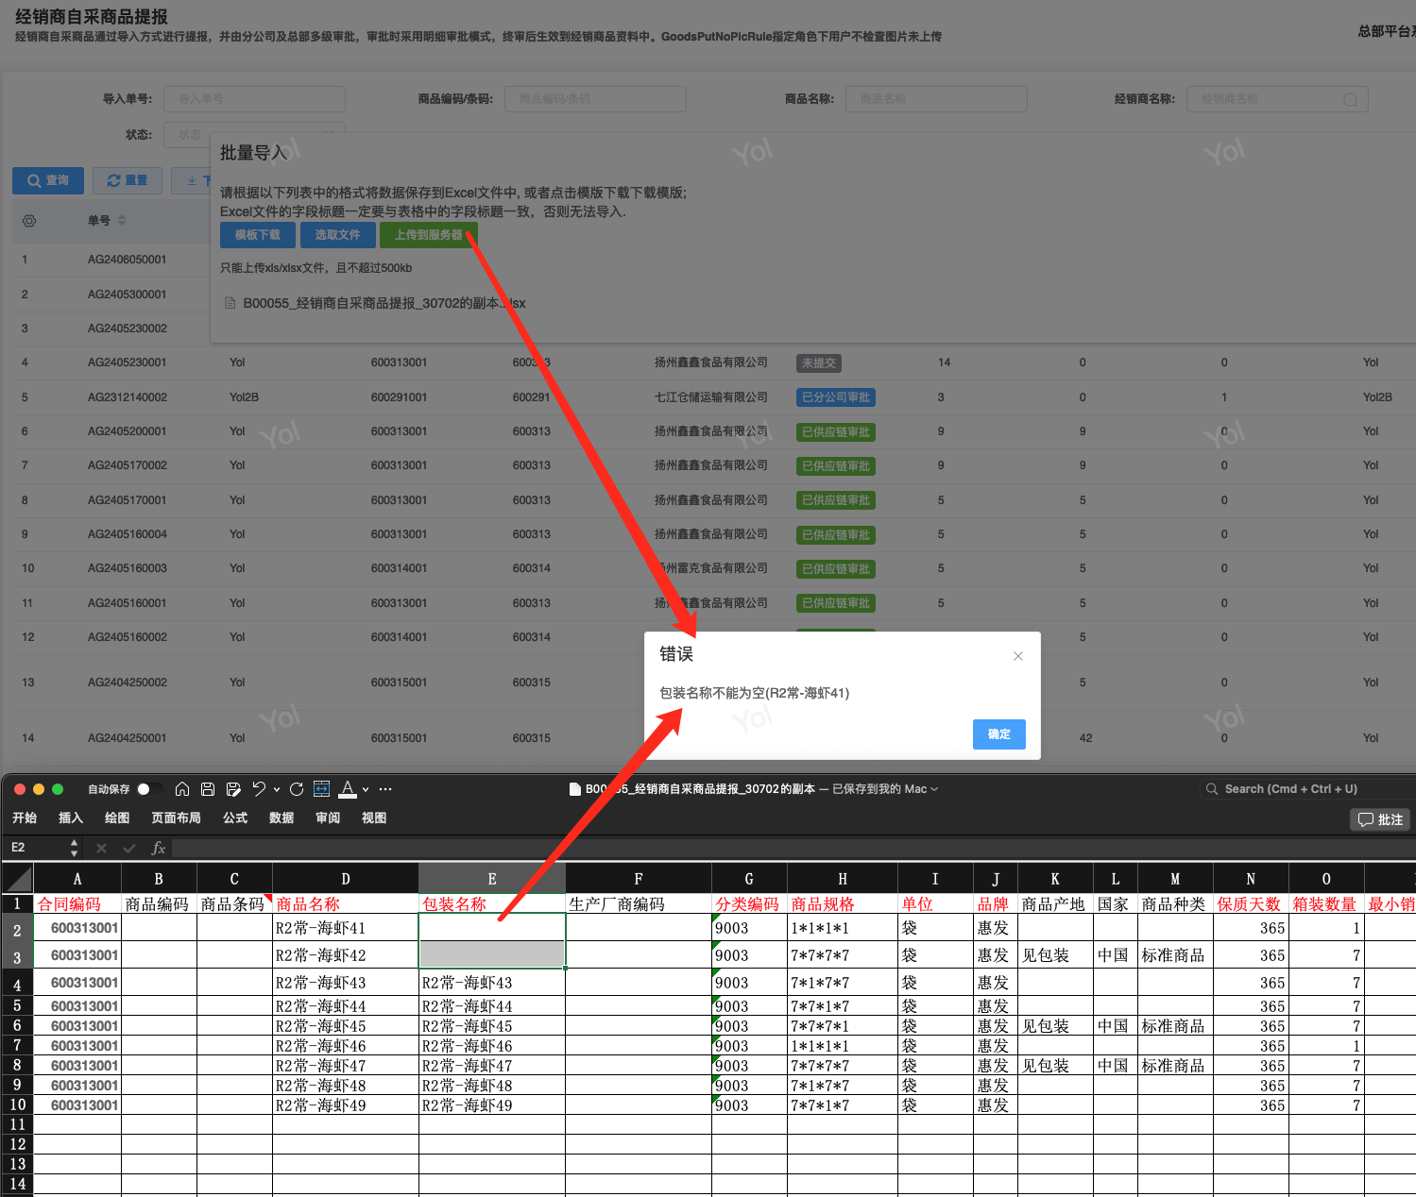Click the undo arrow icon
The image size is (1416, 1197).
tap(259, 789)
